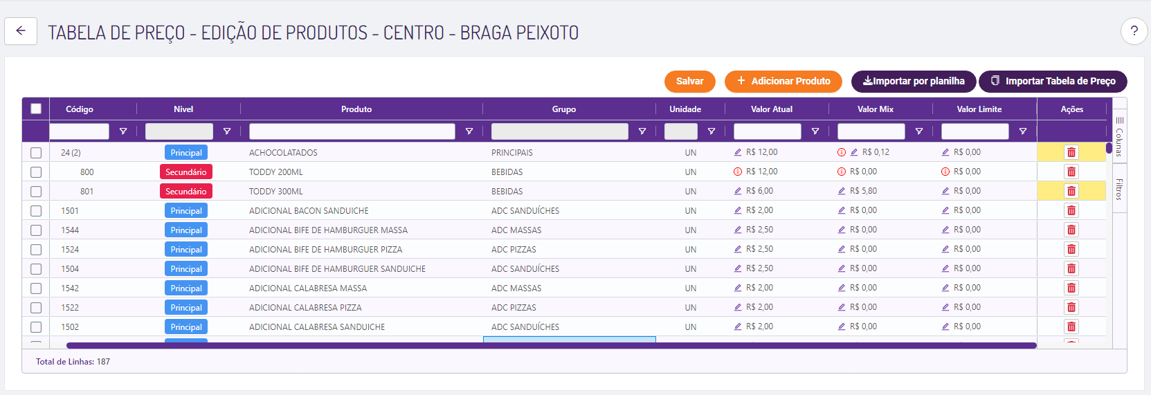Click the back arrow button
This screenshot has width=1151, height=395.
21,31
